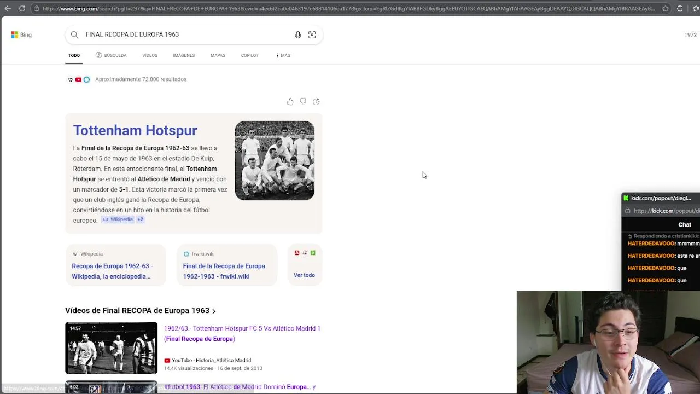Open visual search camera icon
This screenshot has height=394, width=700.
coord(312,34)
